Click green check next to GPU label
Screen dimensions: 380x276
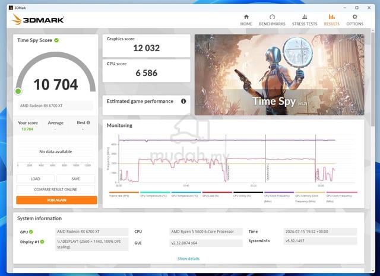point(31,232)
